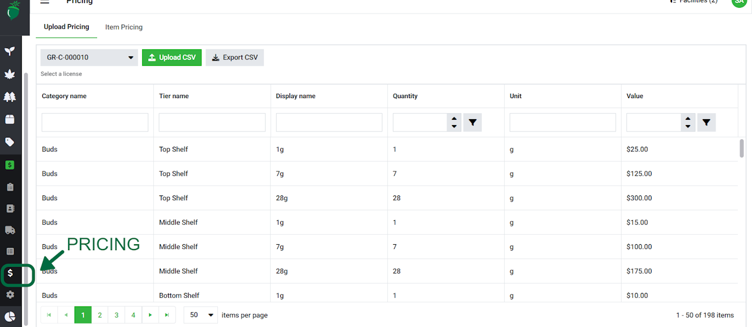Click the Category name filter field
752x327 pixels.
95,123
